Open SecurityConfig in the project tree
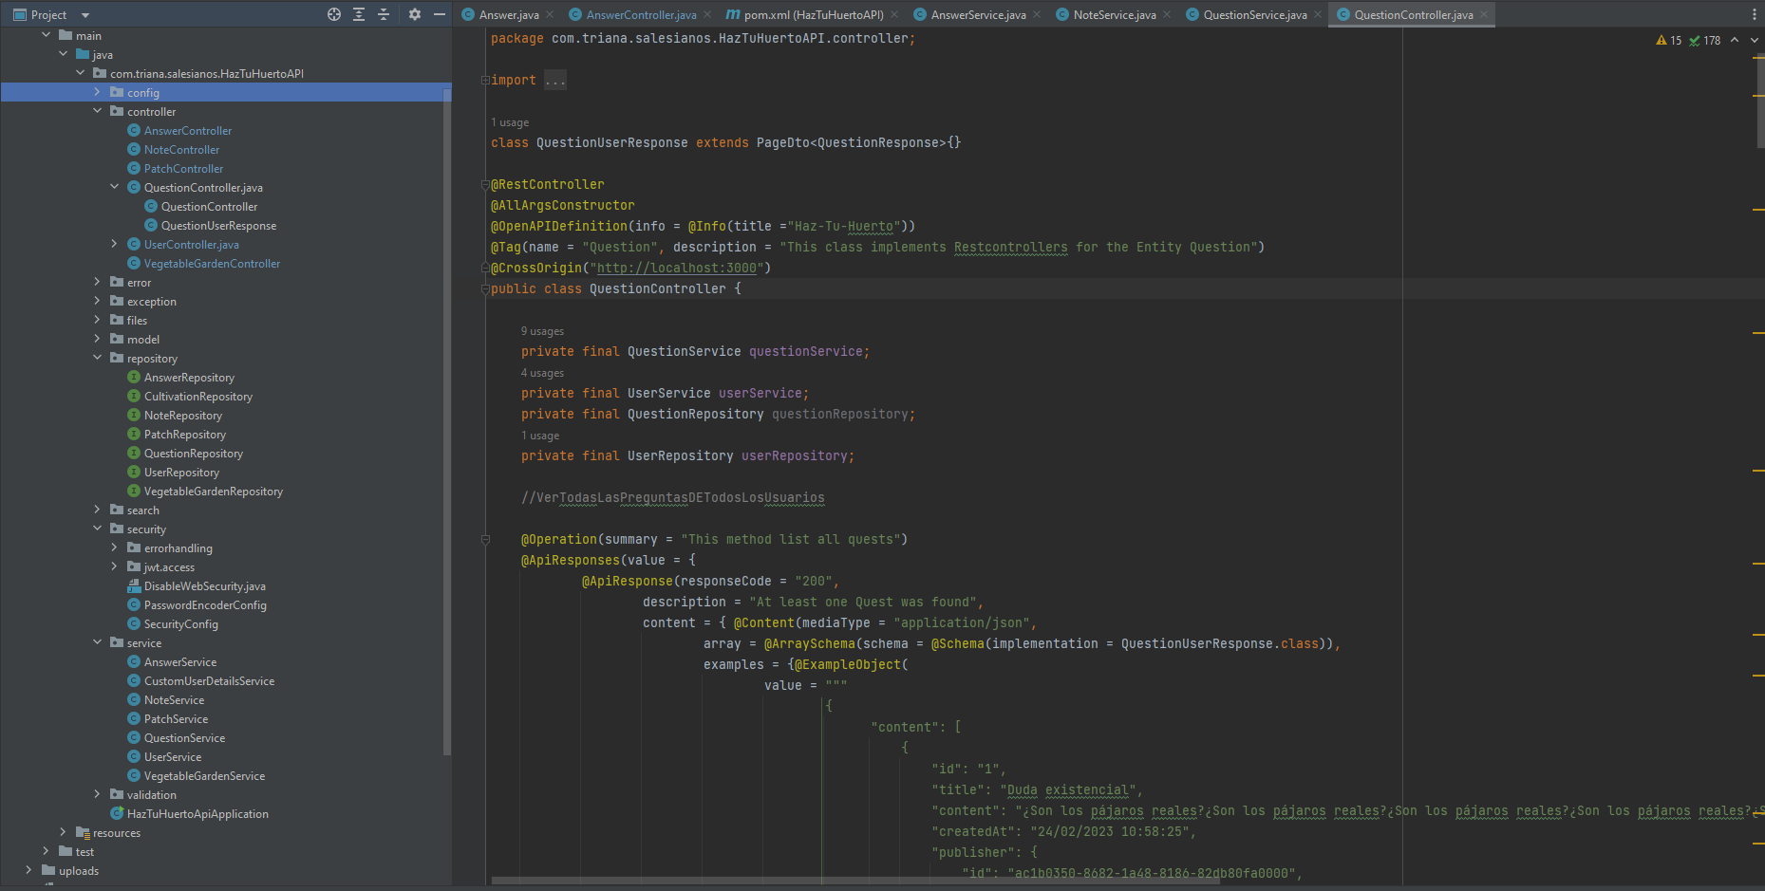This screenshot has width=1765, height=891. [x=180, y=624]
